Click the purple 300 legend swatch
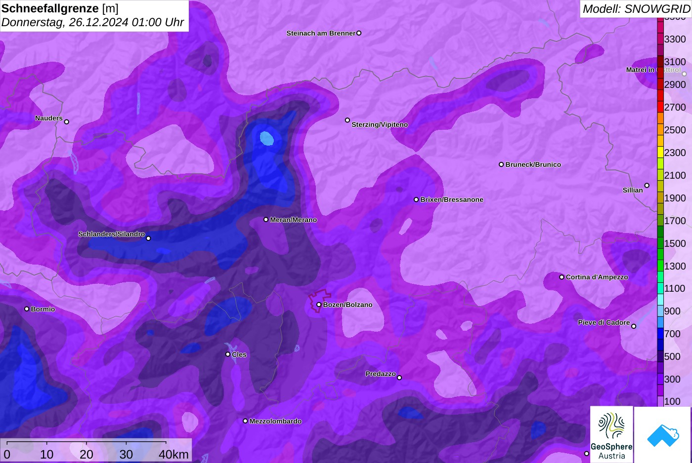 (660, 379)
